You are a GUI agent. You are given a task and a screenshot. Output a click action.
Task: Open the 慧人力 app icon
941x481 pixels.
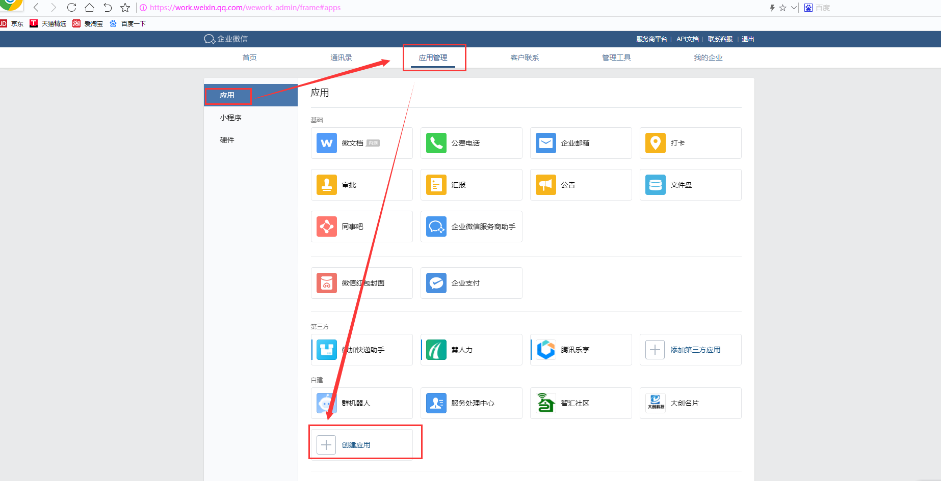(436, 350)
